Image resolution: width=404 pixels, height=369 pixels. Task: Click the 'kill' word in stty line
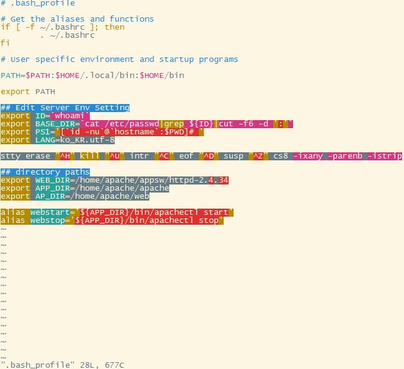pos(90,156)
